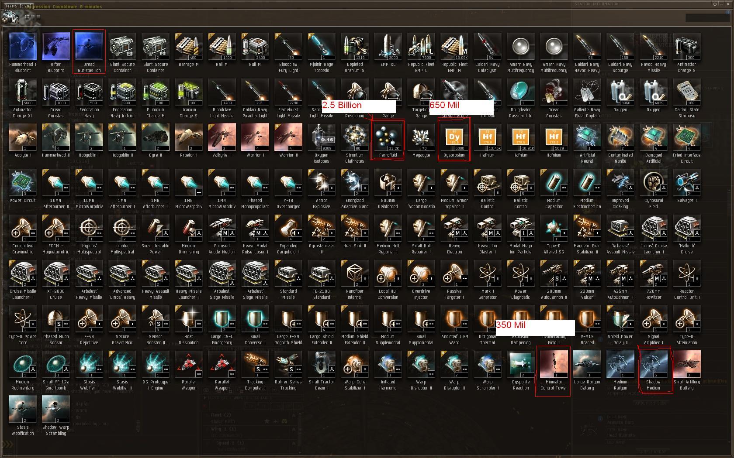Select the Praetor I drone
This screenshot has height=458, width=734.
point(189,140)
